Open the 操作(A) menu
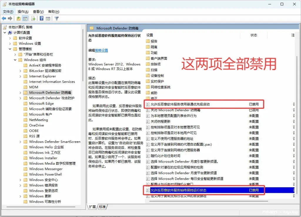This screenshot has width=301, height=217. [23, 12]
